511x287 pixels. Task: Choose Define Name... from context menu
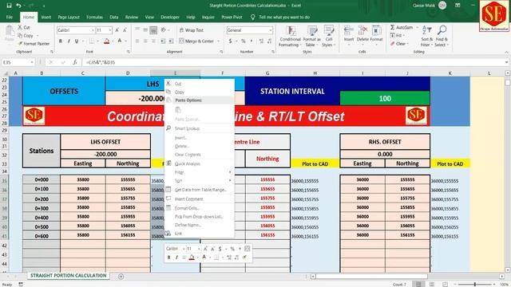[x=200, y=225]
